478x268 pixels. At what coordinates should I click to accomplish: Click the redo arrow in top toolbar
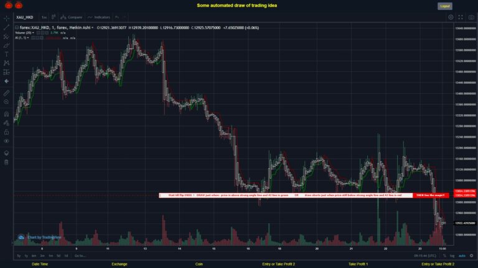tap(124, 17)
